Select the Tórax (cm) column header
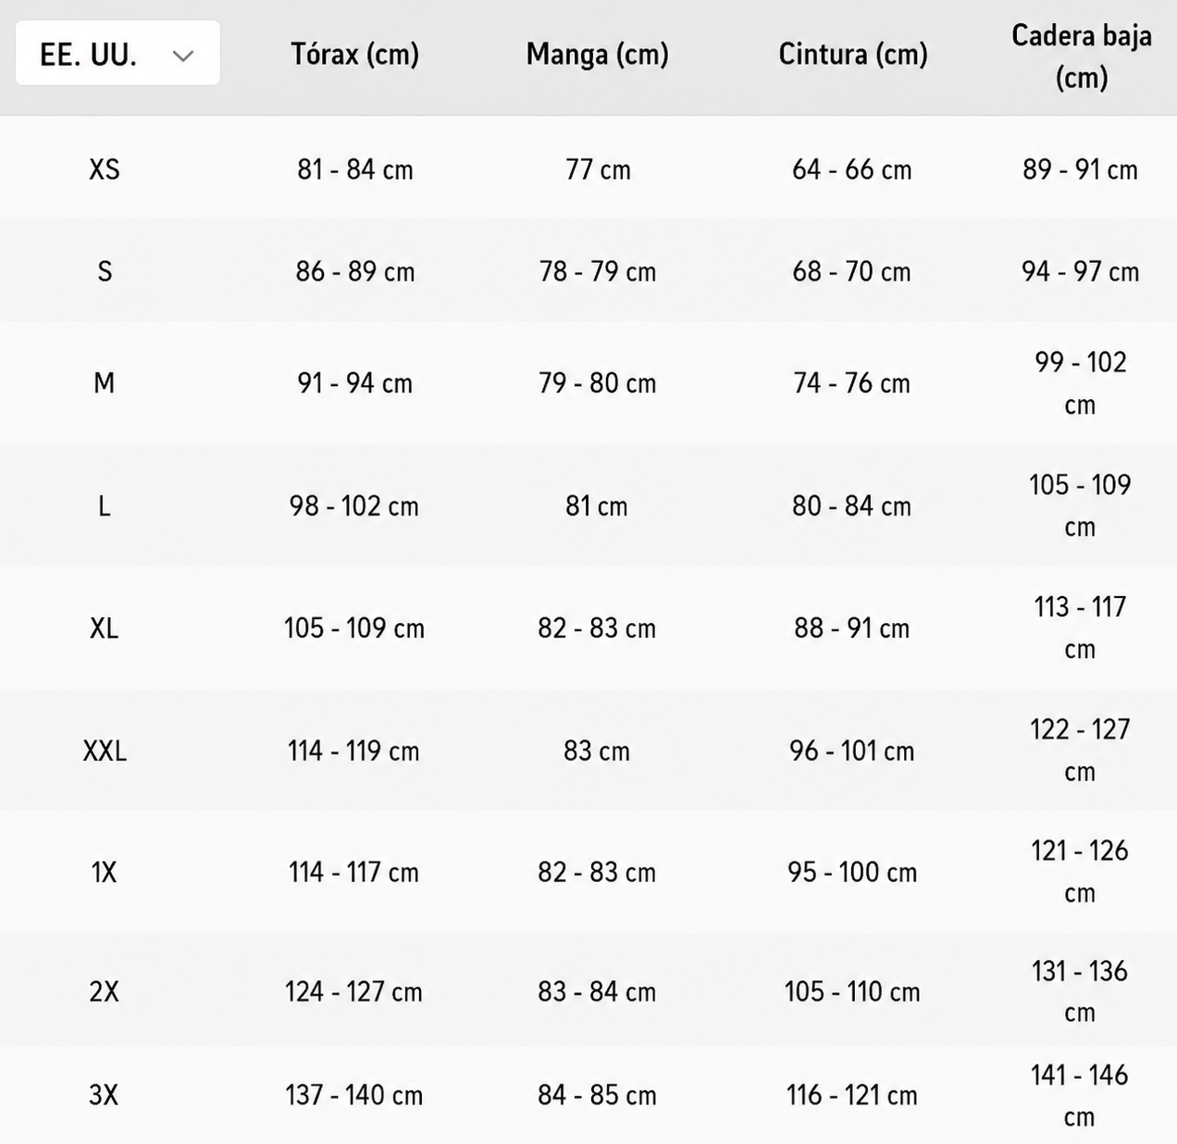 354,55
